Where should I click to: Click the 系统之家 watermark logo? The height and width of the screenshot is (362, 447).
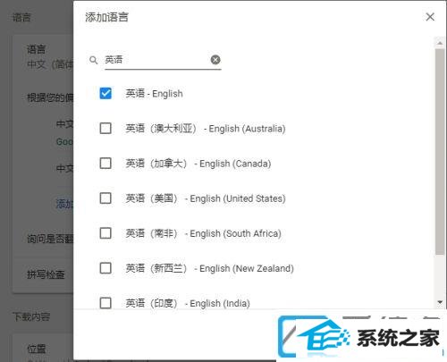click(x=360, y=337)
